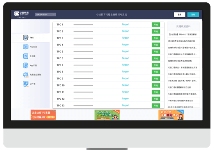Viewport: 214px width, 150px height.
Task: Select the Test label in the sidebar
Action: [32, 38]
